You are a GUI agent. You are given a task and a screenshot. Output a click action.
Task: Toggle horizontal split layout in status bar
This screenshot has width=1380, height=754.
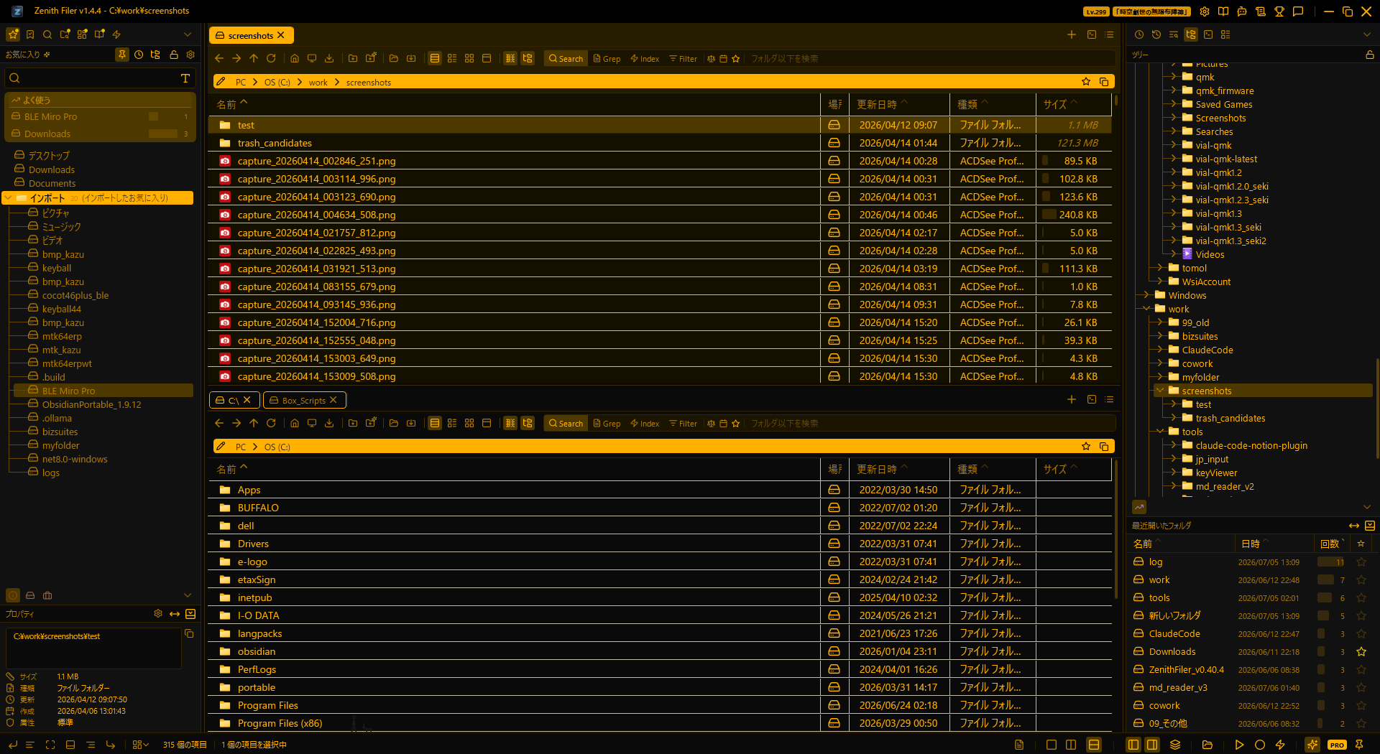(x=1094, y=745)
